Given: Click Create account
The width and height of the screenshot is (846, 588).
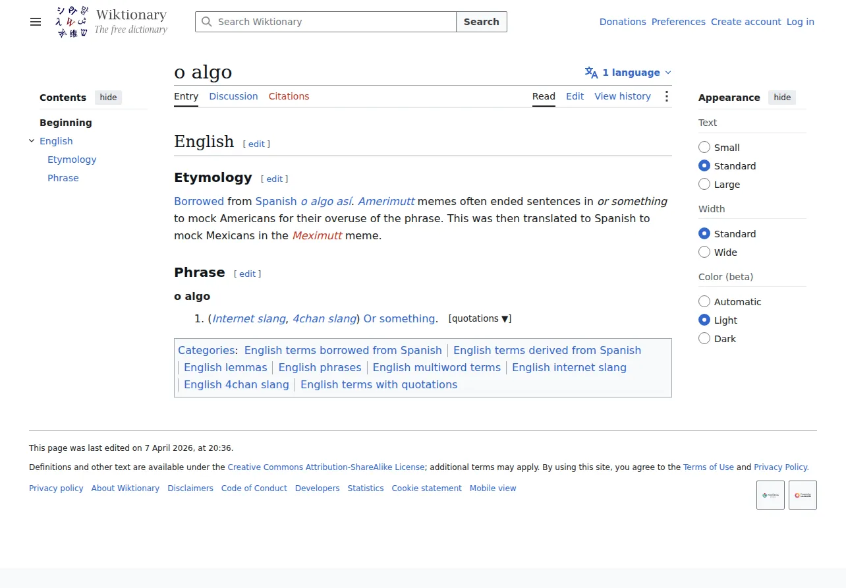Looking at the screenshot, I should (746, 22).
